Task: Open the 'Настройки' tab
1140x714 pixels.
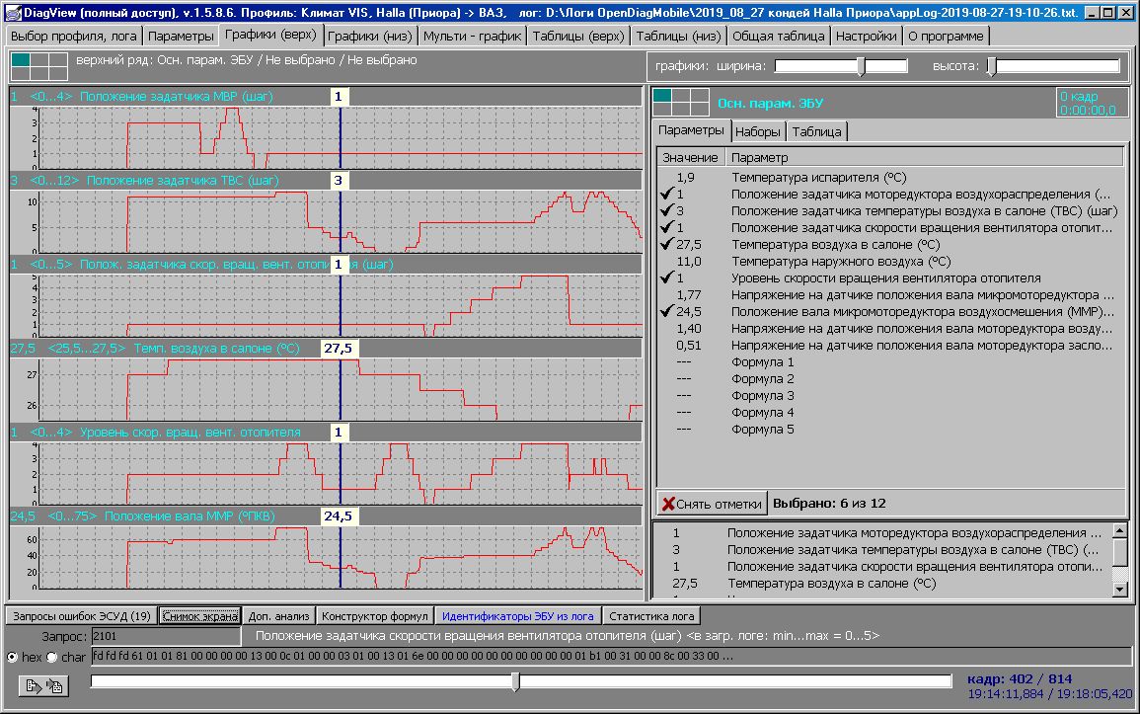Action: pyautogui.click(x=866, y=36)
